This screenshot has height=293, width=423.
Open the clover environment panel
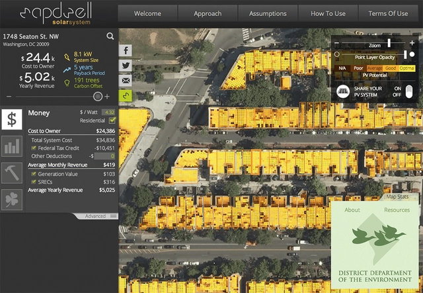tap(12, 200)
